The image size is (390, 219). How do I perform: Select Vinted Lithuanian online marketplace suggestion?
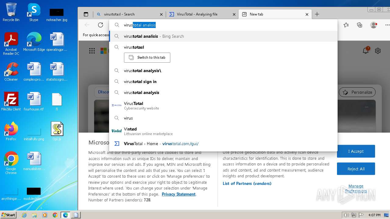223,131
